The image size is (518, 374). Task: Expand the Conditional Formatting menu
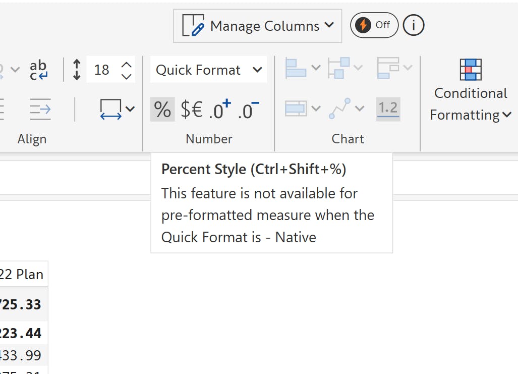(x=471, y=103)
